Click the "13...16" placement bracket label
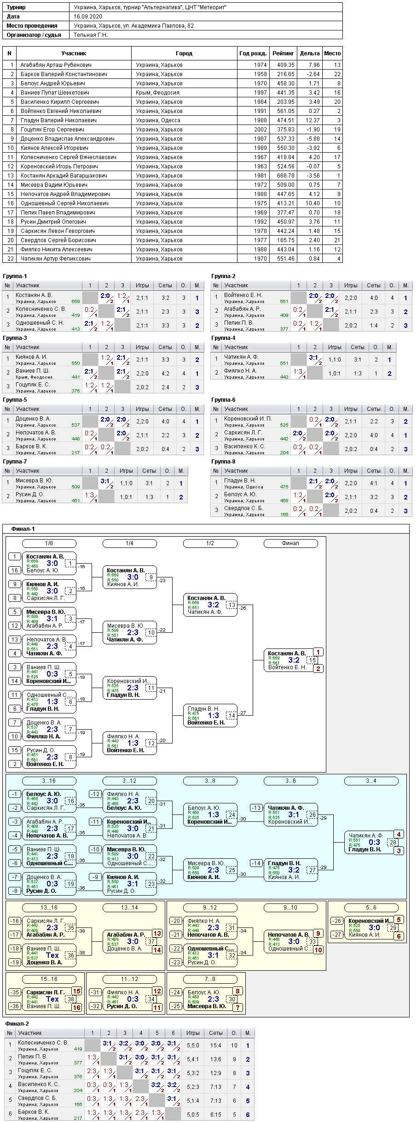Screen dimensions: 417x1123 (49, 908)
